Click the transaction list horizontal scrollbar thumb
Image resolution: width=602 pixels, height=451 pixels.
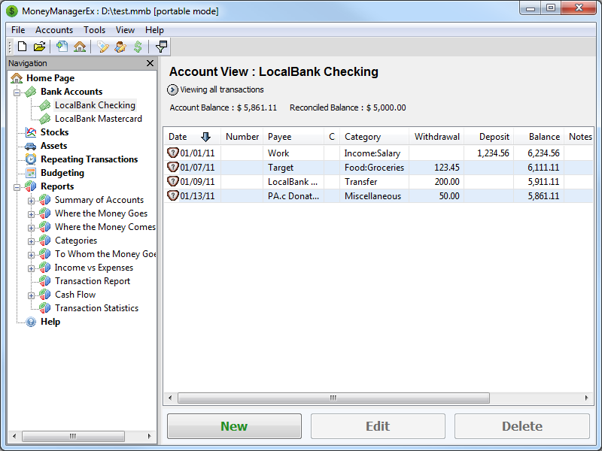tap(333, 398)
